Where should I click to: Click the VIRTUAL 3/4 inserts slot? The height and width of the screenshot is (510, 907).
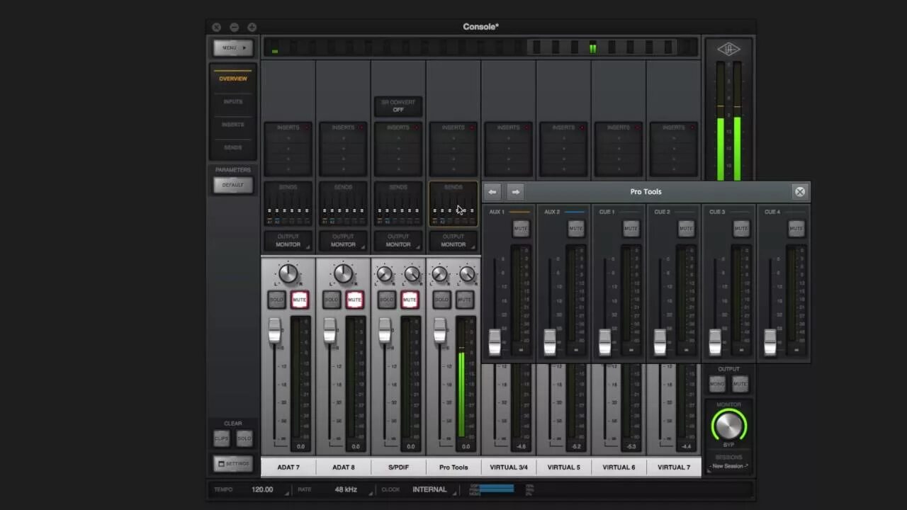pos(509,149)
